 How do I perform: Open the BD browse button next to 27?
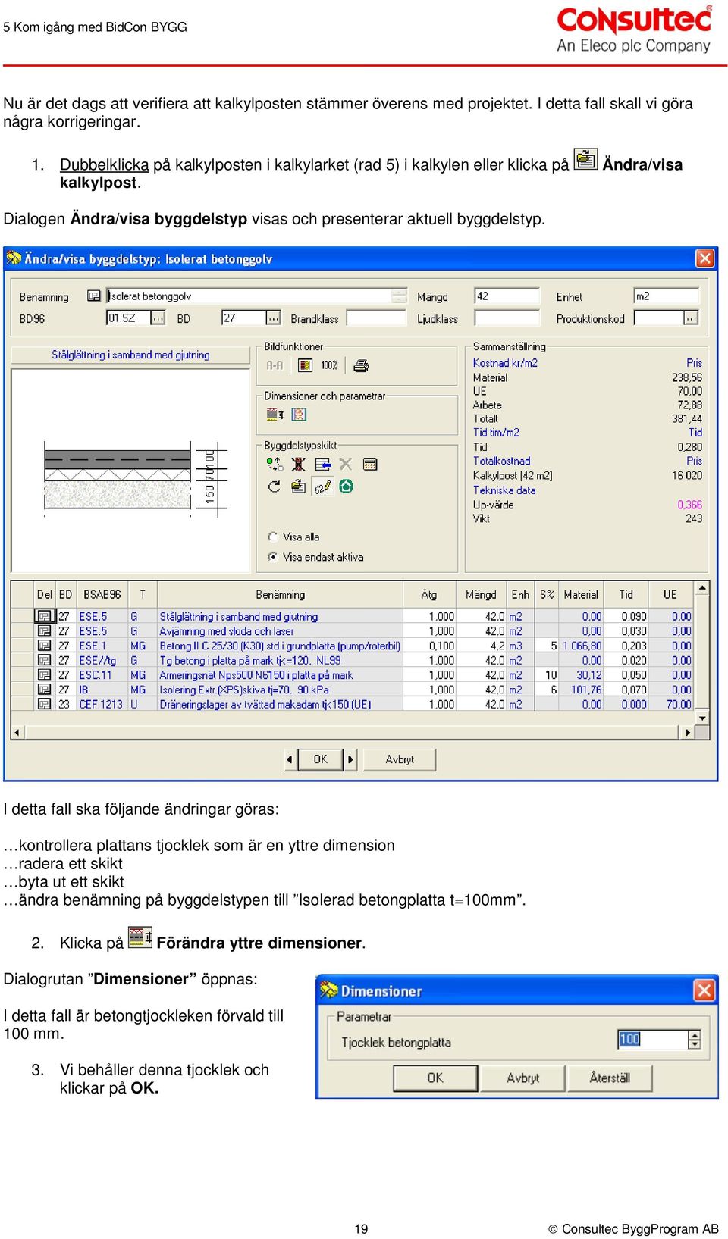tap(273, 318)
